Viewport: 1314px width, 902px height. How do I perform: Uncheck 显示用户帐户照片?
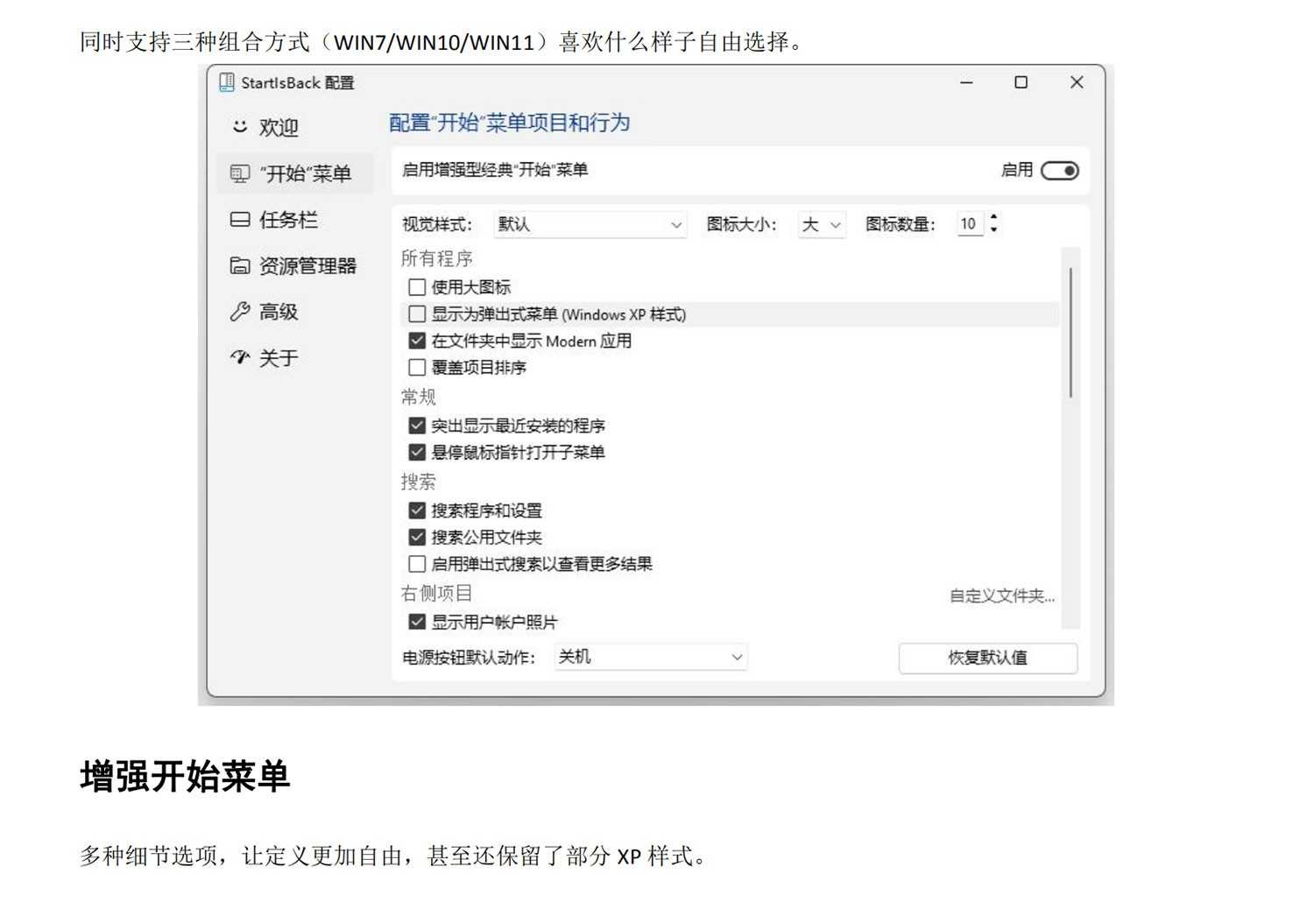click(x=418, y=622)
